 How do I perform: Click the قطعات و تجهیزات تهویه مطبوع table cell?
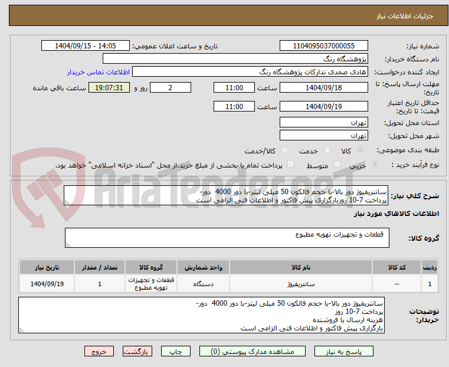pyautogui.click(x=151, y=284)
